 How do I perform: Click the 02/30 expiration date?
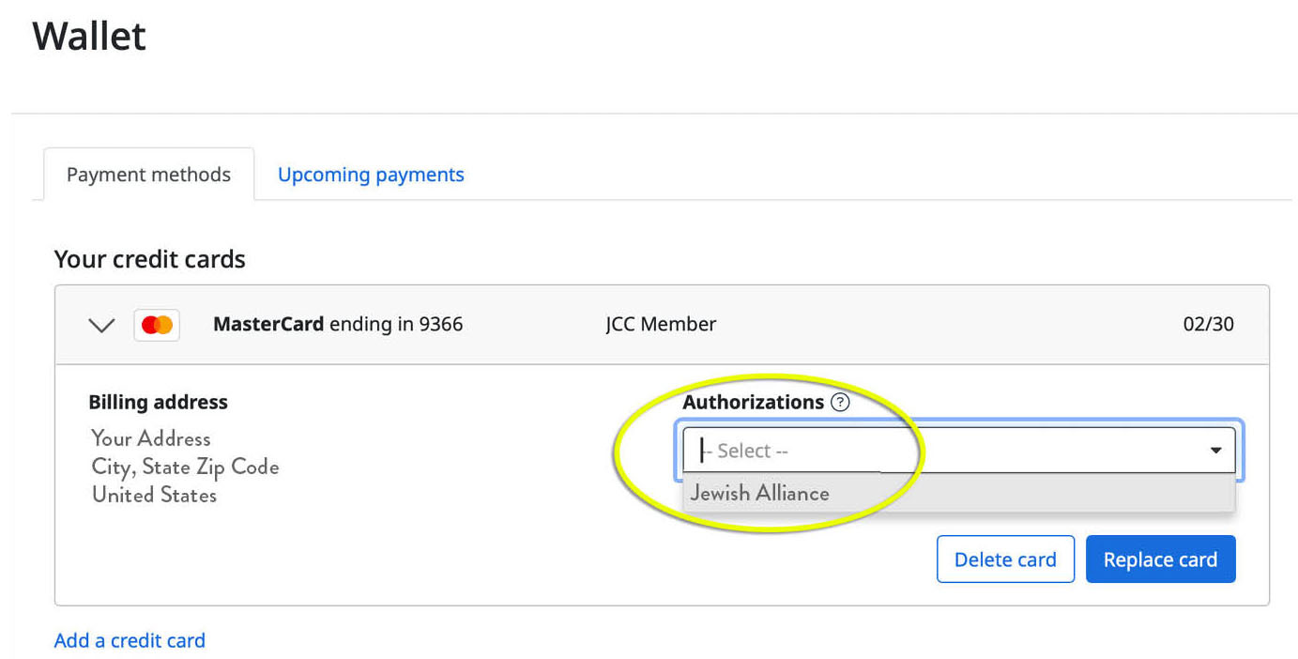click(x=1208, y=325)
